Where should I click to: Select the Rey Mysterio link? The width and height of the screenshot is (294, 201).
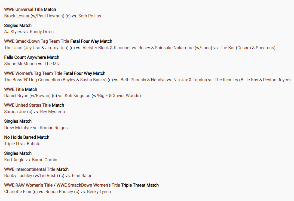53,112
